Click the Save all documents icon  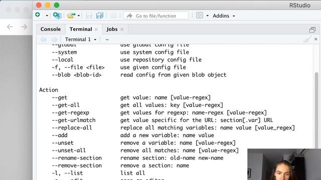[x=100, y=15]
